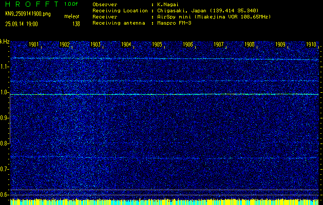Viewport: 323px width, 205px height.
Task: Click the 0.9 frequency axis label
Action: click(4, 118)
